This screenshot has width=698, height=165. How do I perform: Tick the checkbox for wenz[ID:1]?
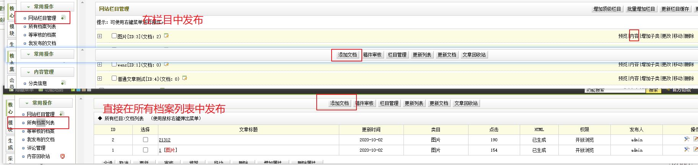(114, 64)
